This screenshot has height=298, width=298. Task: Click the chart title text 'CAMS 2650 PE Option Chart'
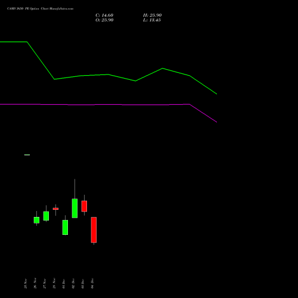point(27,9)
